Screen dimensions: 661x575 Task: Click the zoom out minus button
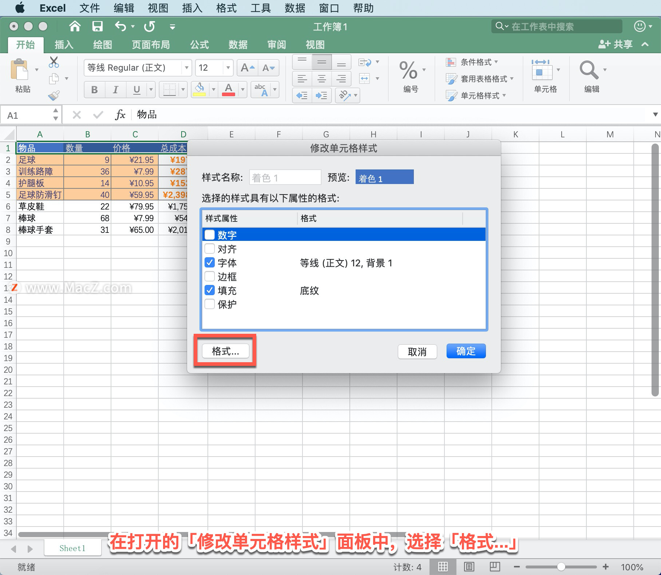517,567
